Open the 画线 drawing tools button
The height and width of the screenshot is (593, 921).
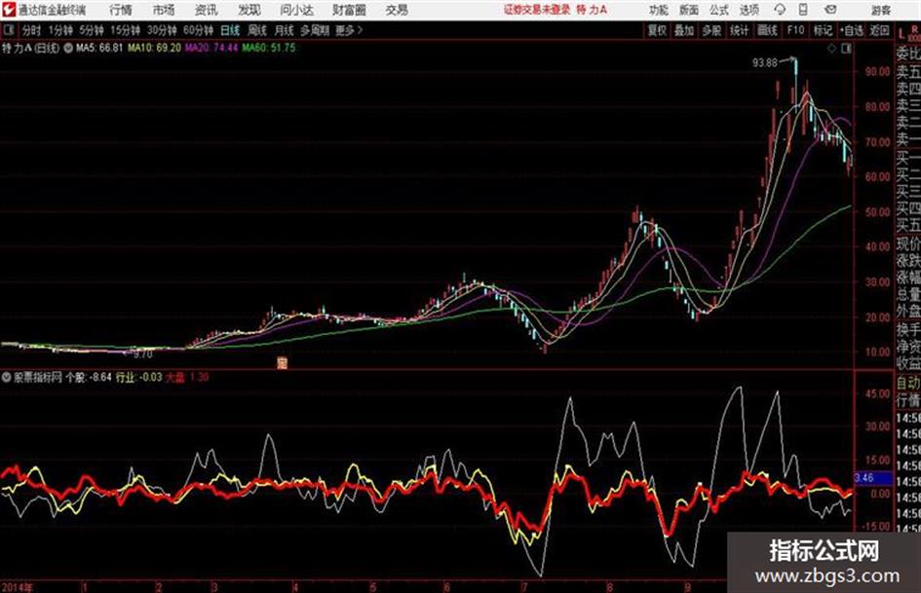click(x=767, y=30)
